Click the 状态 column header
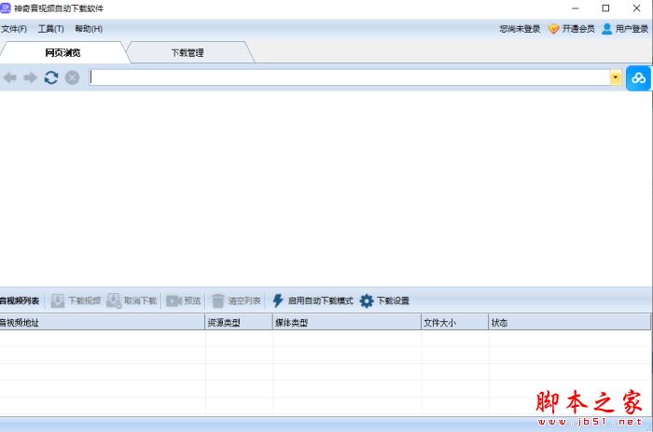653x432 pixels. pos(569,323)
